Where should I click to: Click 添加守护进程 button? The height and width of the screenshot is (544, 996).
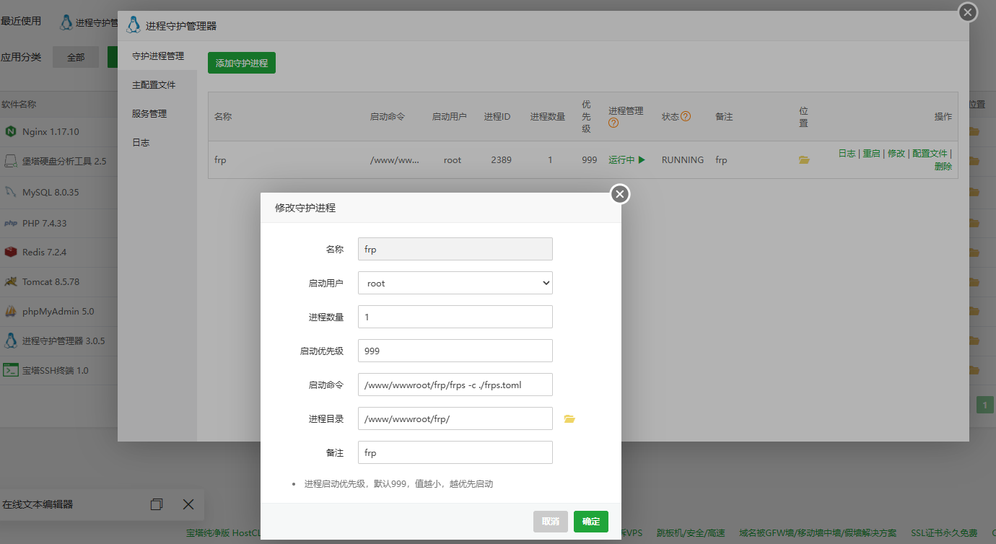pos(242,63)
